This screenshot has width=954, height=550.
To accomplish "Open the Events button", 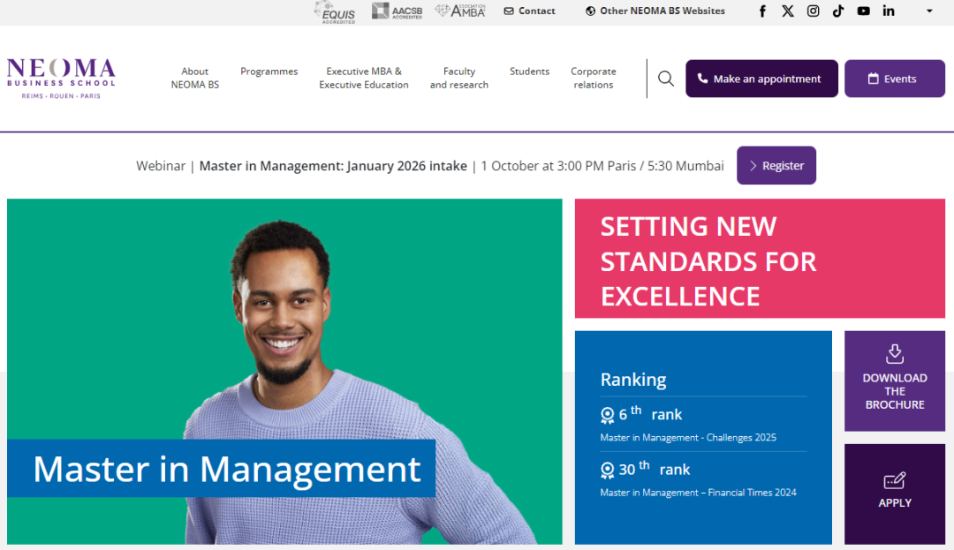I will point(894,79).
